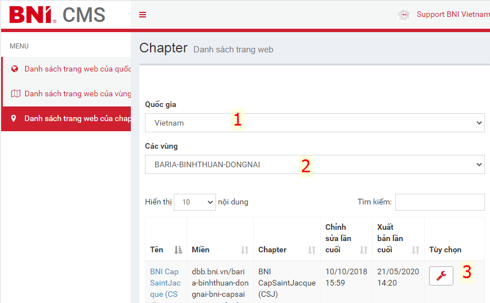This screenshot has height=303, width=490.
Task: Click the Support BNI Vietnam avatar
Action: point(404,15)
